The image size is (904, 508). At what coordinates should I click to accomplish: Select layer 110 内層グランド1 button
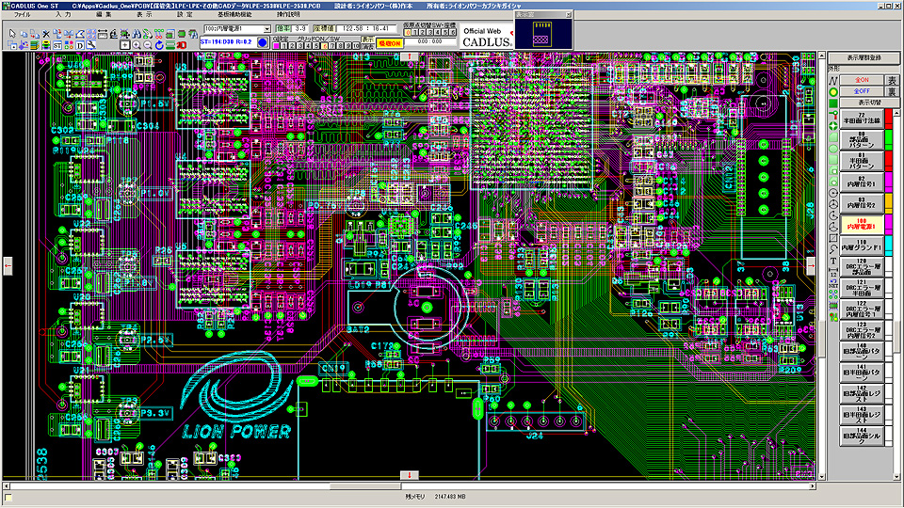tap(862, 245)
